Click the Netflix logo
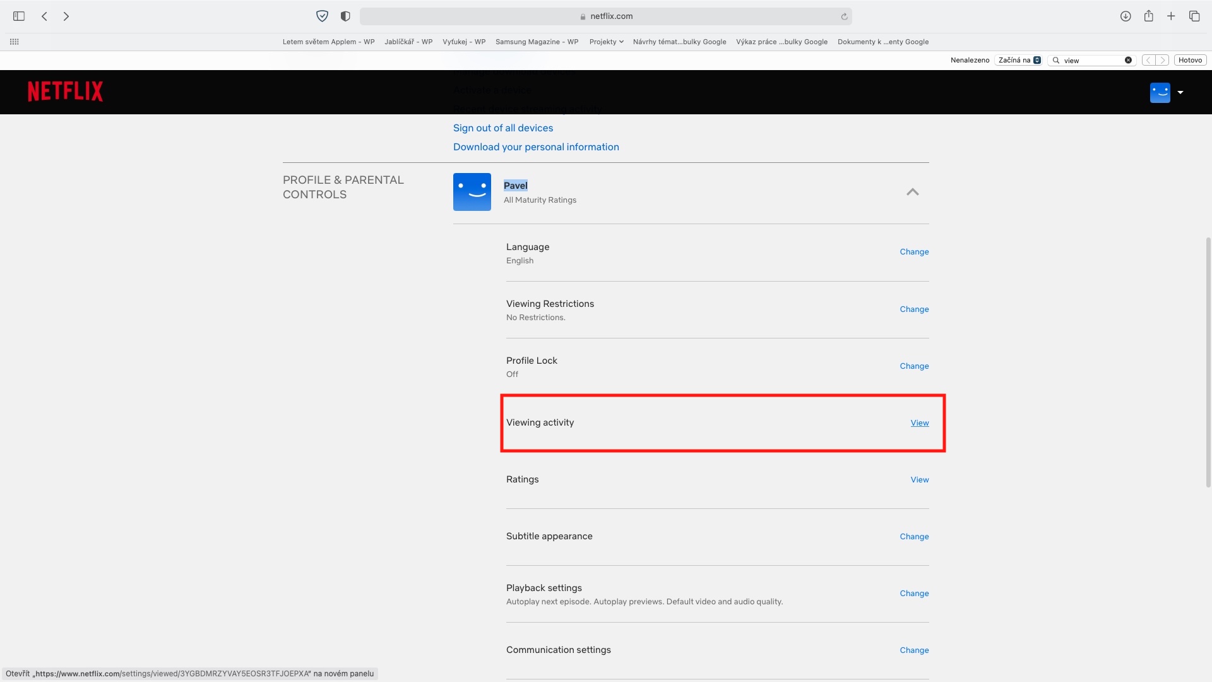Image resolution: width=1212 pixels, height=682 pixels. point(65,92)
